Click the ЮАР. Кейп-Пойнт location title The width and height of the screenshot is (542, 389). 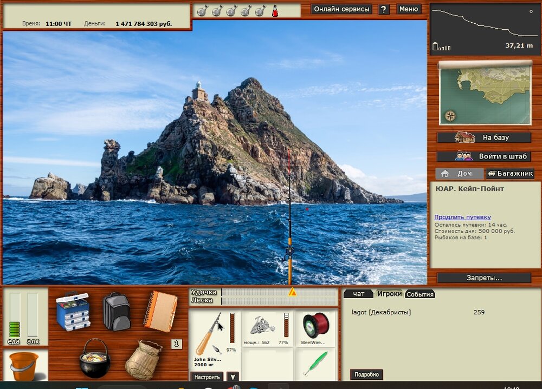click(x=469, y=189)
